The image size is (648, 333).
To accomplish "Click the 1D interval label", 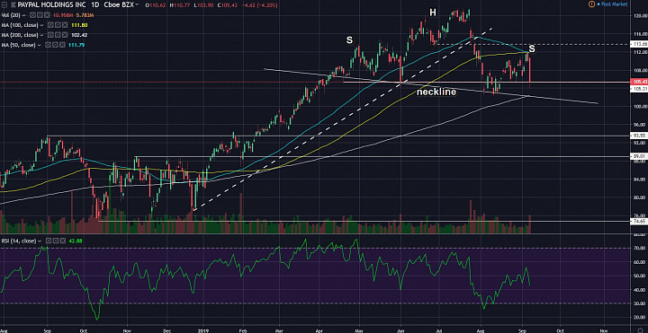I will click(95, 4).
